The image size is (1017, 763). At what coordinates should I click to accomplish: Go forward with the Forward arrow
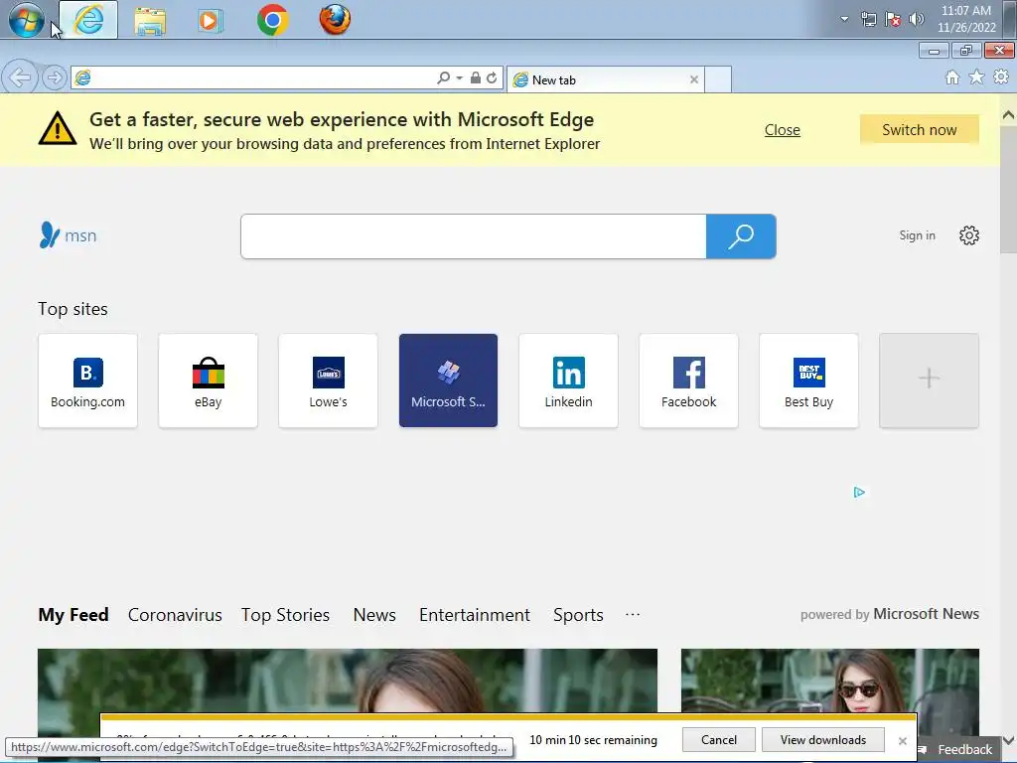click(x=55, y=77)
